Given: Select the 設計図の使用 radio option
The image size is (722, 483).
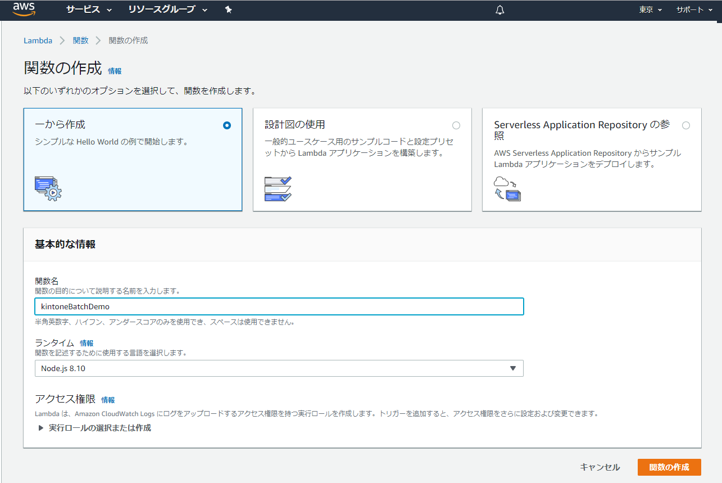Looking at the screenshot, I should pos(456,125).
